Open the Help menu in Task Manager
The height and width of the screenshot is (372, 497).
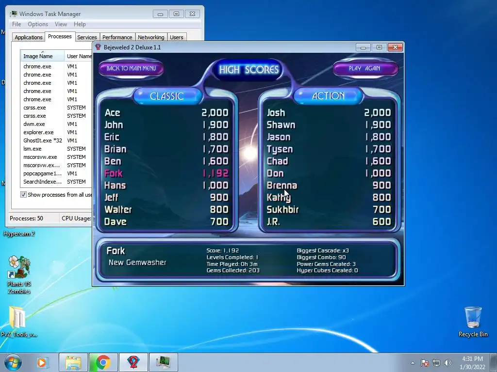[80, 24]
